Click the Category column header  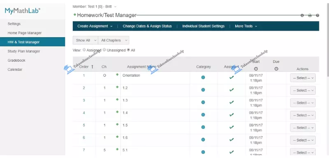(x=203, y=67)
